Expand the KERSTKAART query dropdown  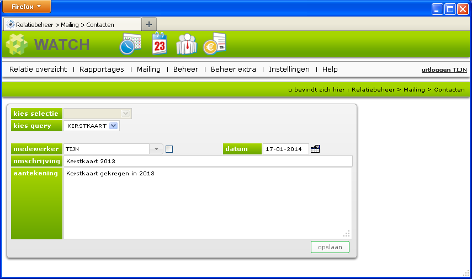113,126
